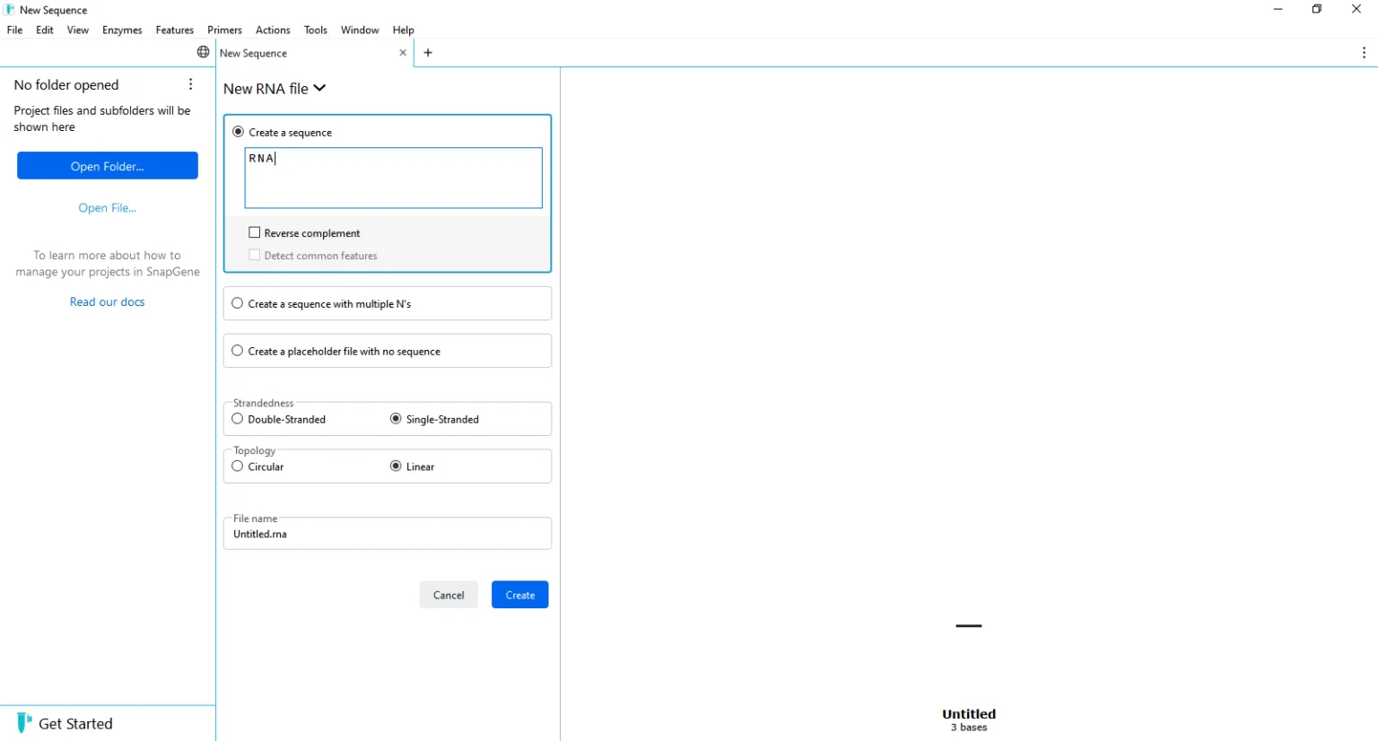The height and width of the screenshot is (741, 1378).
Task: Click the Open Folder... button
Action: click(108, 166)
